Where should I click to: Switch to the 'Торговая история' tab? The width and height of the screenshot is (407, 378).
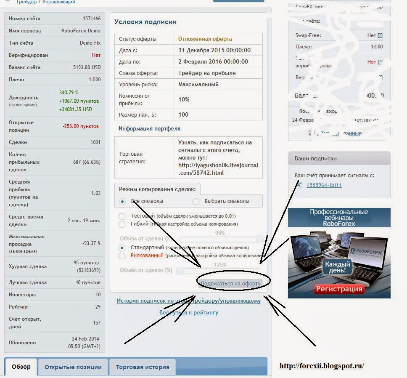click(x=143, y=367)
